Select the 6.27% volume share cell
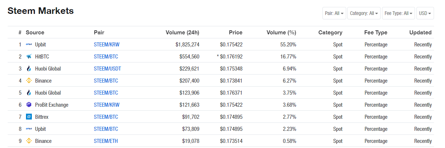 click(x=290, y=81)
